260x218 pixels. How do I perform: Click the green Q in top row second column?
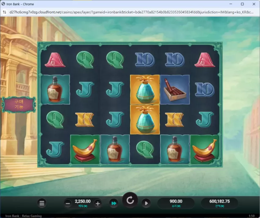[85, 60]
